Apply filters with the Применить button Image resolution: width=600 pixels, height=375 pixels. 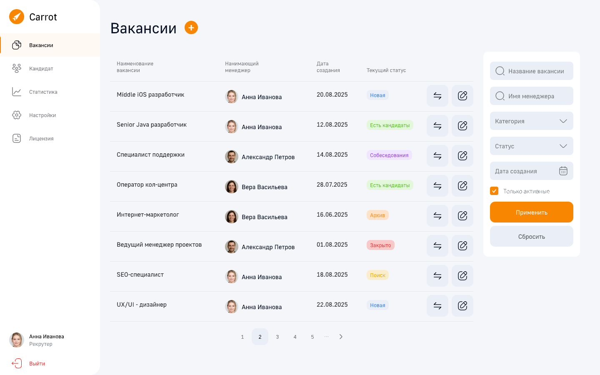(532, 212)
